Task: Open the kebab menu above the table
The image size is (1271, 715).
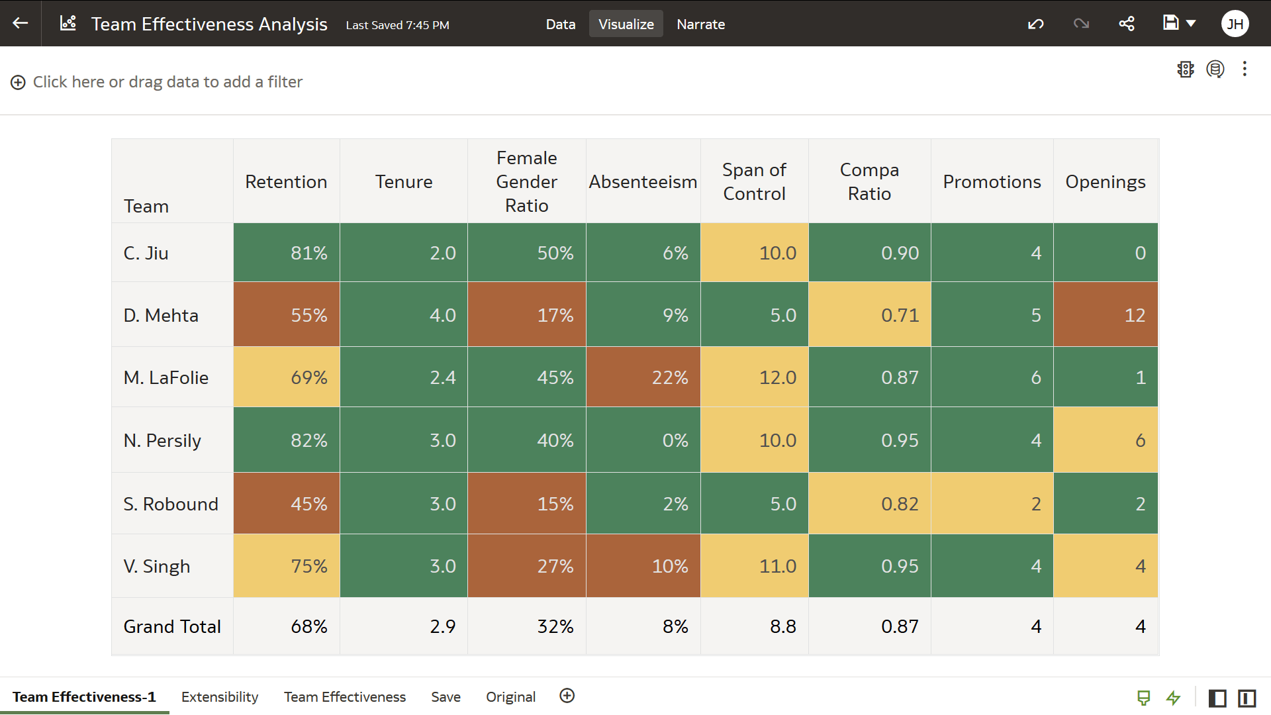Action: 1245,69
